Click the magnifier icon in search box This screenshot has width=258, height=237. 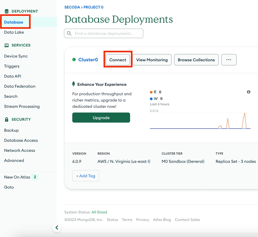(x=69, y=34)
